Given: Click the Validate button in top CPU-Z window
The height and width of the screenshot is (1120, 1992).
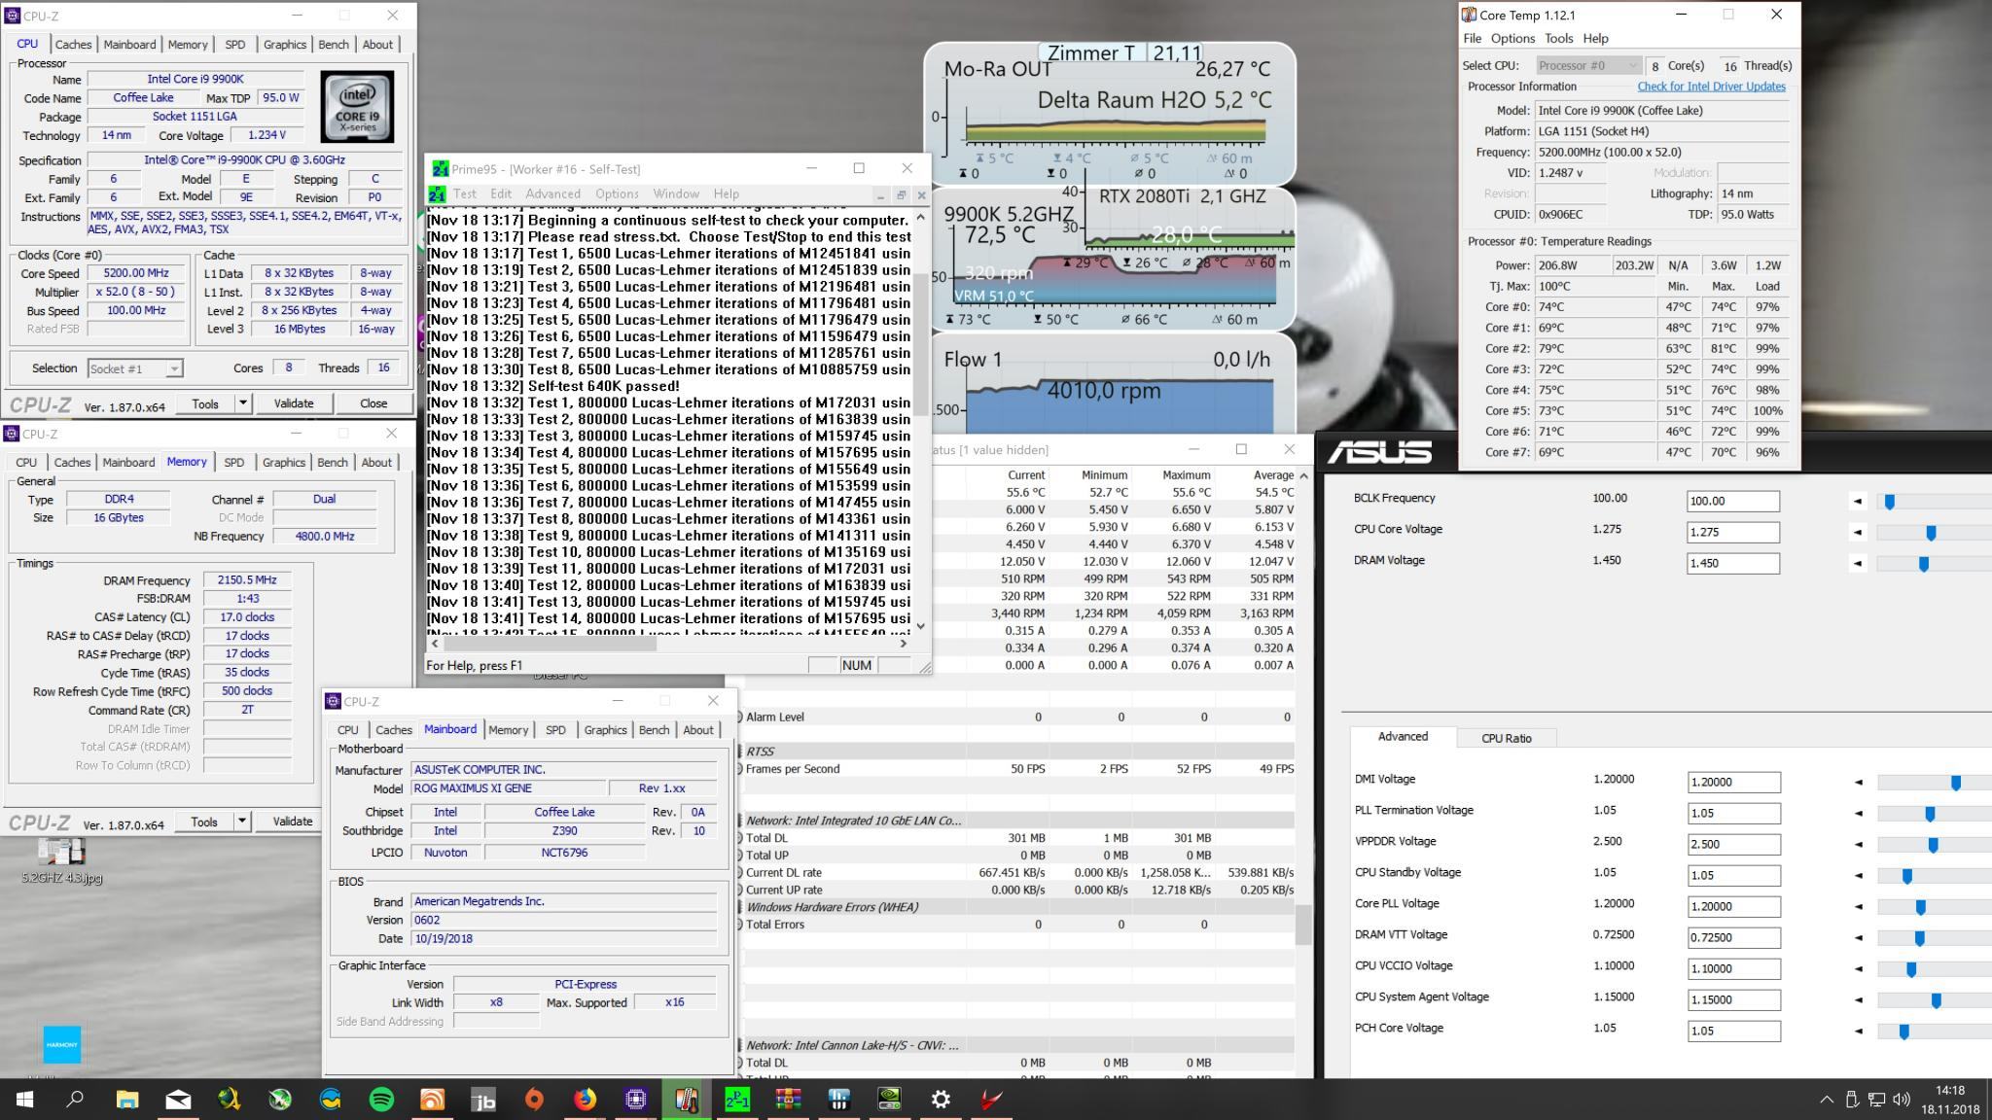Looking at the screenshot, I should pos(294,402).
